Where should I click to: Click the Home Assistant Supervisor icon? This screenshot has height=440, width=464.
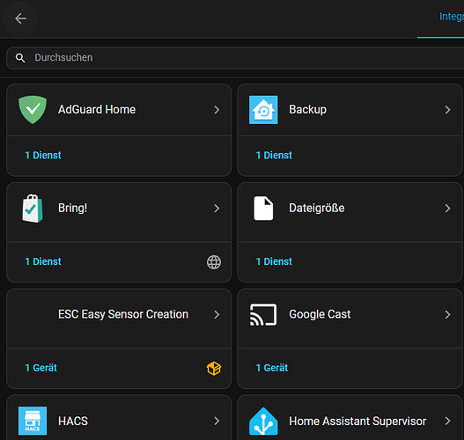pos(263,422)
